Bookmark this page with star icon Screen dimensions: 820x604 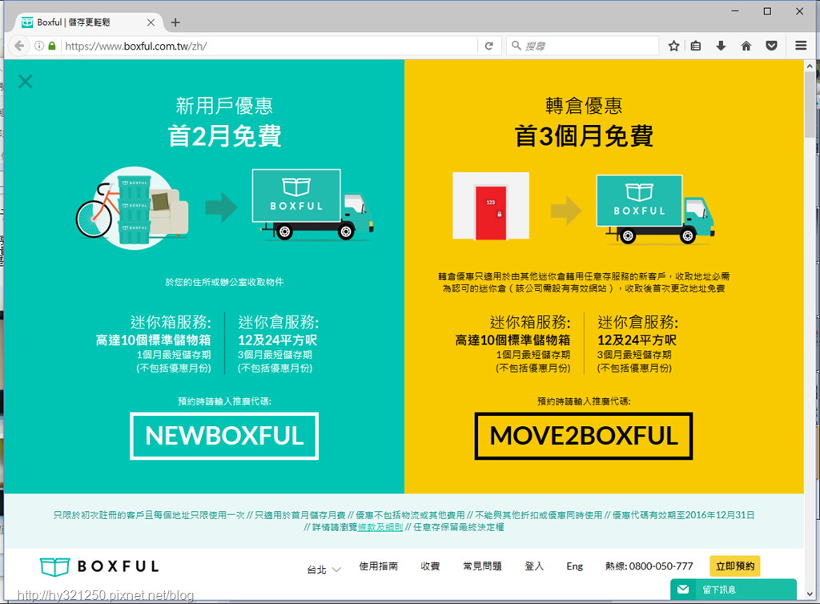coord(673,46)
